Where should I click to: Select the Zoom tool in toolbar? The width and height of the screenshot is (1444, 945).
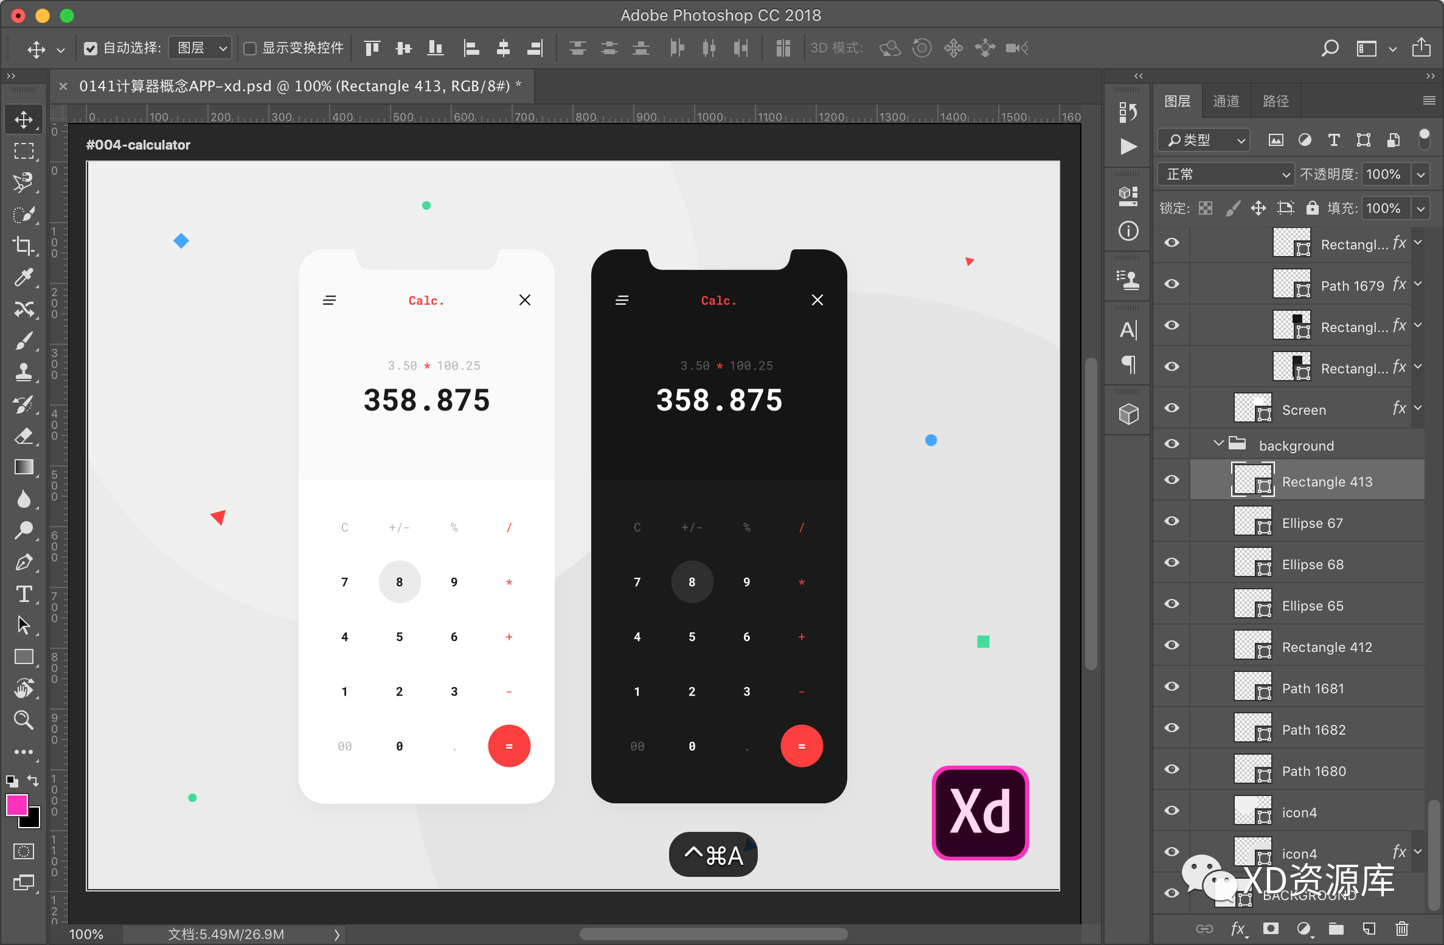(x=23, y=720)
